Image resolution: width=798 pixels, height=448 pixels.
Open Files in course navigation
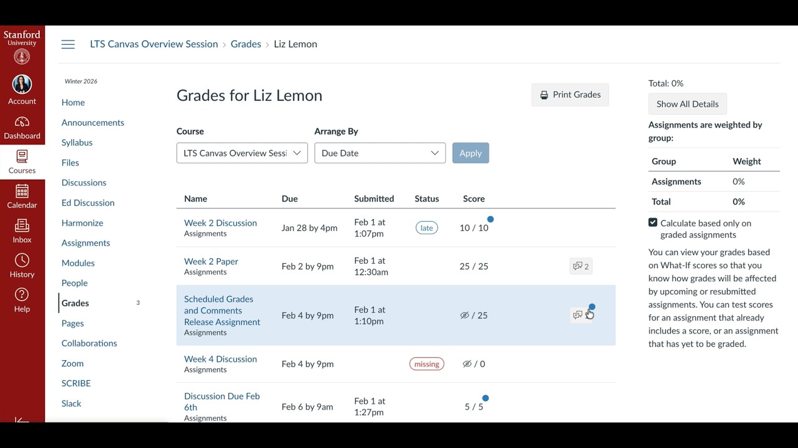(70, 162)
